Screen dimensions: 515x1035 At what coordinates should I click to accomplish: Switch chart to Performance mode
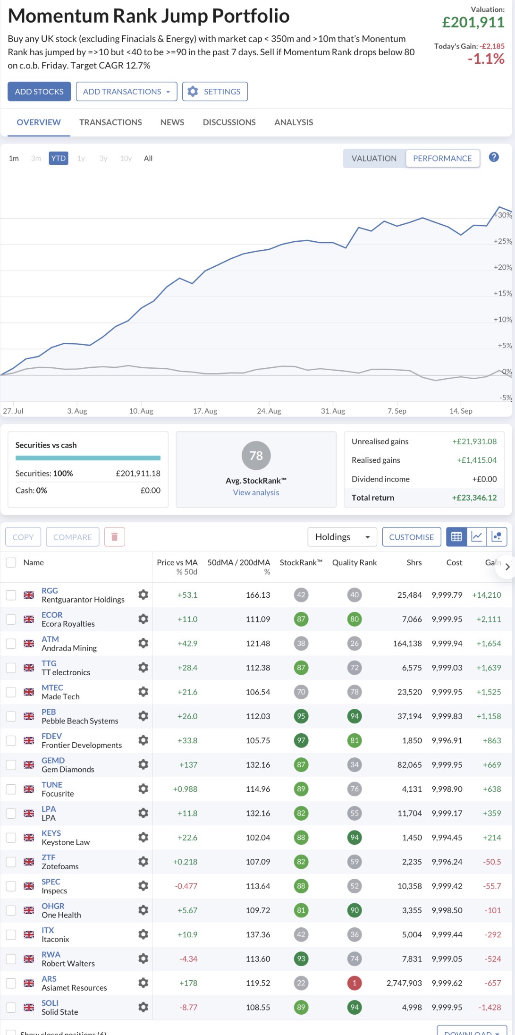click(442, 159)
